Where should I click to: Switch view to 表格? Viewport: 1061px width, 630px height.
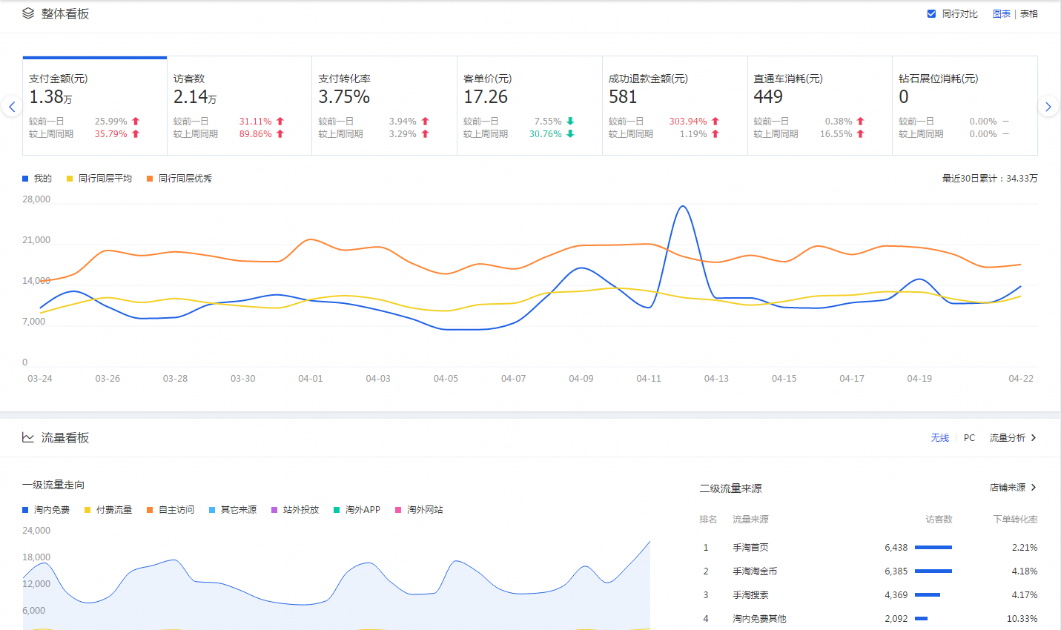click(x=1028, y=14)
